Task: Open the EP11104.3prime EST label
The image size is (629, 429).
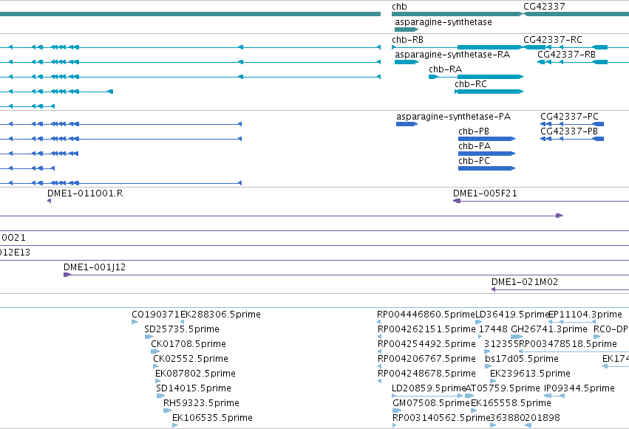Action: point(585,315)
